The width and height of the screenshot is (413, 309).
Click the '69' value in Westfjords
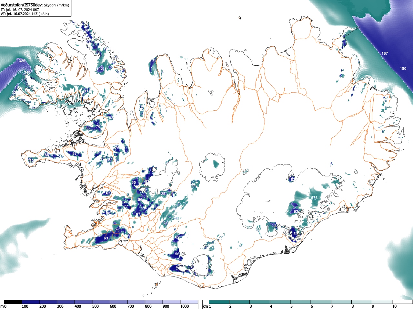coord(87,30)
